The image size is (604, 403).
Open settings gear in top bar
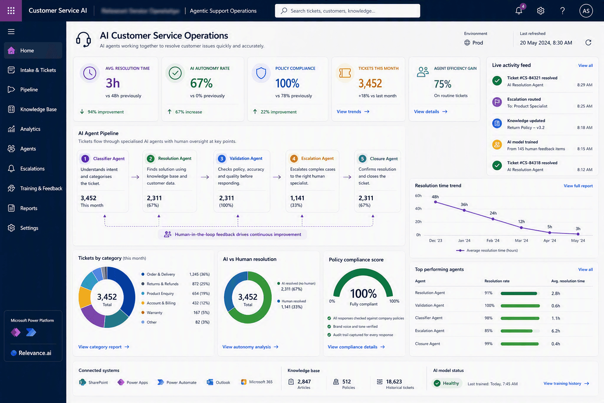[x=541, y=11]
